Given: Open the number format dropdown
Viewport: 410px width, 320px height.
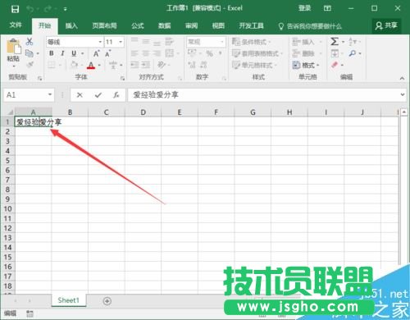Looking at the screenshot, I should 222,42.
